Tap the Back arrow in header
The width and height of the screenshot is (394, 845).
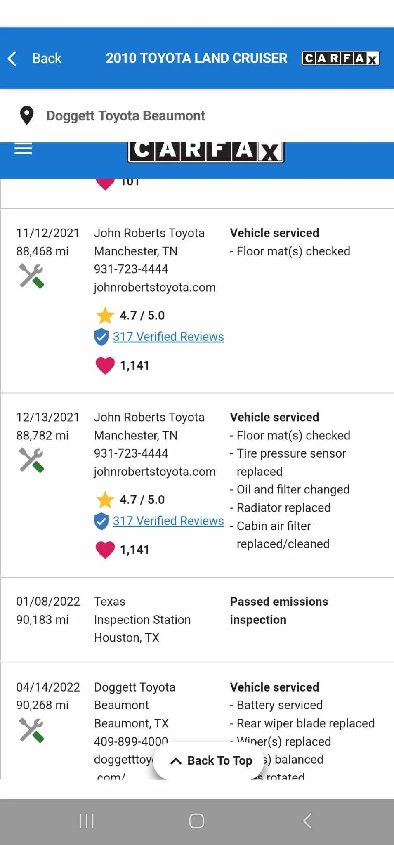[x=12, y=59]
